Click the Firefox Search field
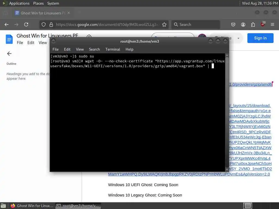 tap(196, 24)
